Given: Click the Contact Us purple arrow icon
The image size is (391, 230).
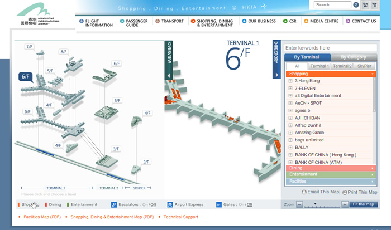Looking at the screenshot, I should coord(348,21).
